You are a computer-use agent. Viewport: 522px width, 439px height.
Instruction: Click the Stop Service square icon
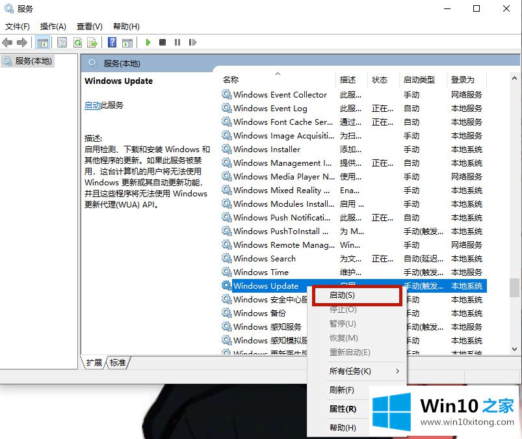163,42
